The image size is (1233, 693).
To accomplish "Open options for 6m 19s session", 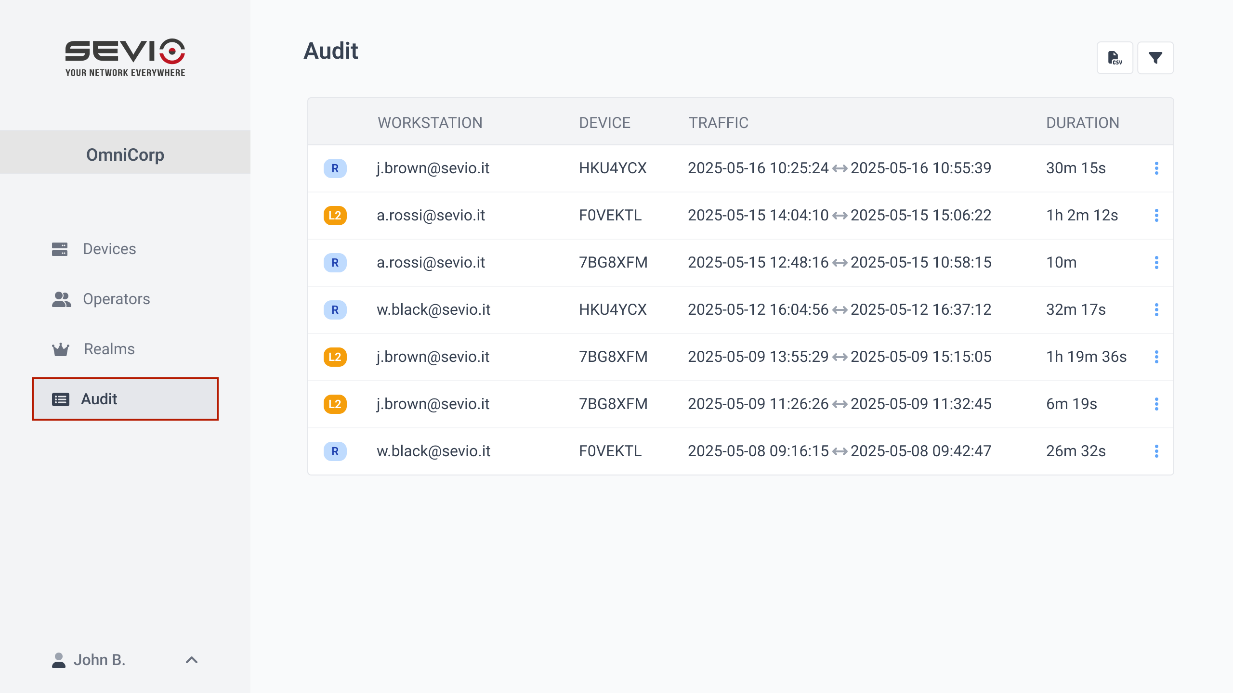I will [x=1156, y=404].
